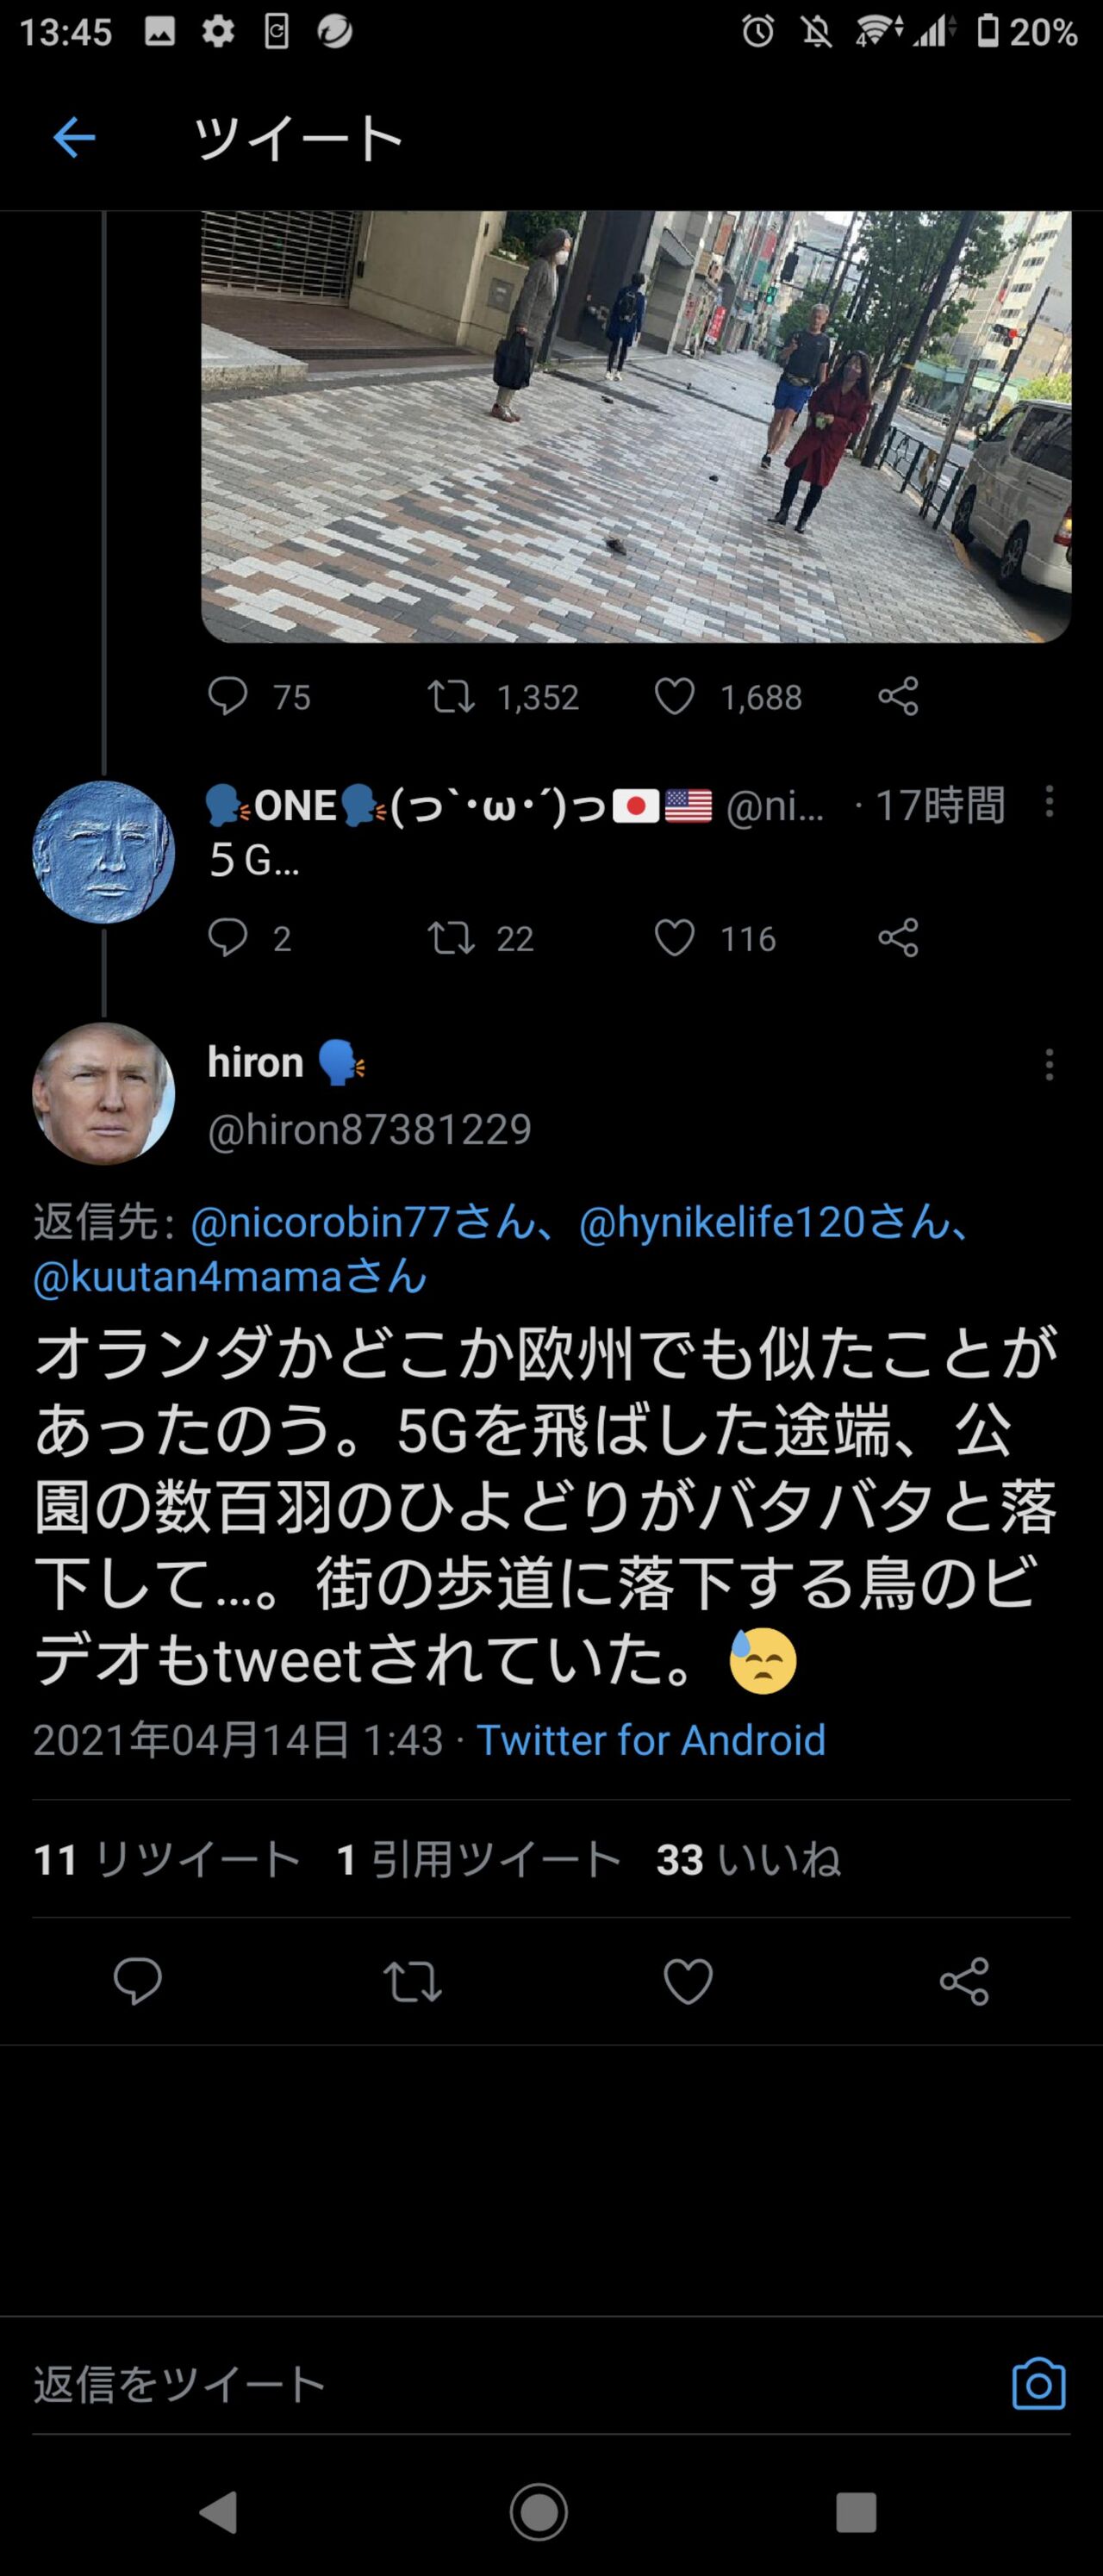Like hiron's main tweet
The height and width of the screenshot is (2576, 1103).
688,1981
